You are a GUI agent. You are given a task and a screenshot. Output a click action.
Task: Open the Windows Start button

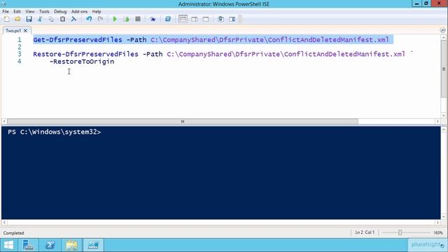click(x=9, y=245)
